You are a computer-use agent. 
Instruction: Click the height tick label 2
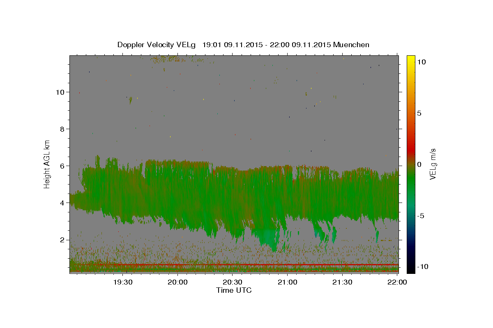point(62,240)
